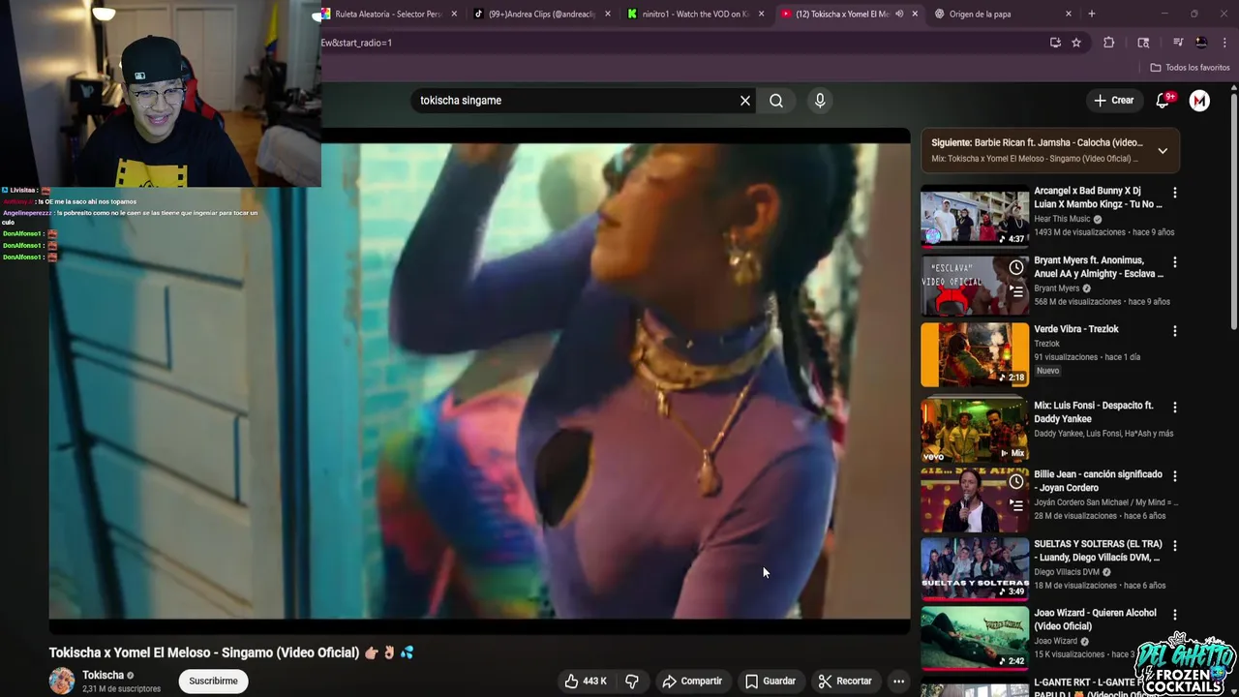Screen dimensions: 1239x697
Task: Play the Verde Vibra thumbnail
Action: tap(975, 354)
